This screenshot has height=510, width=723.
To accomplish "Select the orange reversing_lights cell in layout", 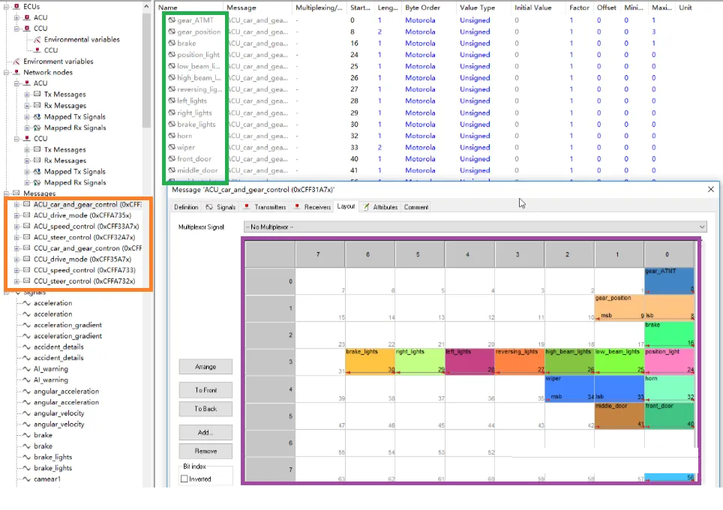I will point(518,360).
